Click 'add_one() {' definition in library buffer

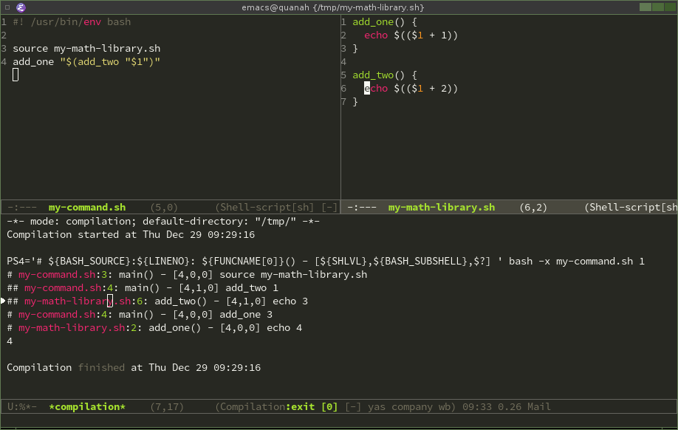[384, 22]
